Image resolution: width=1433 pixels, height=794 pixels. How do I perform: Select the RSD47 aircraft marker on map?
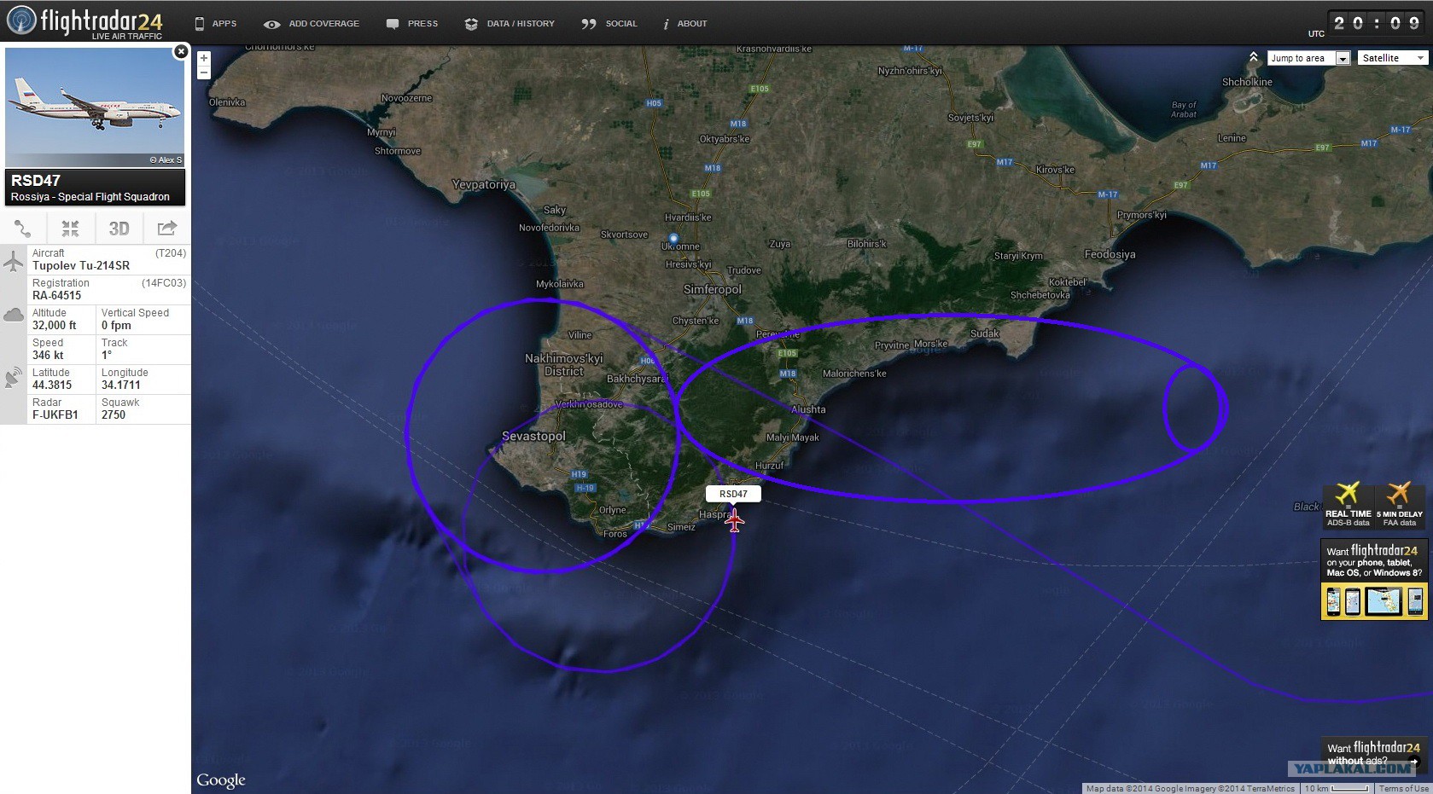point(734,519)
